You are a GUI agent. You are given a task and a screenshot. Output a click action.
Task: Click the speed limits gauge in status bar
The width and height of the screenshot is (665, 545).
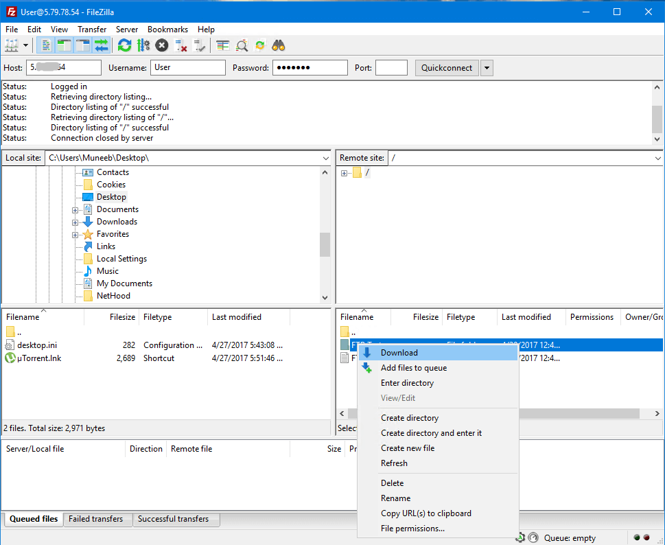point(533,537)
